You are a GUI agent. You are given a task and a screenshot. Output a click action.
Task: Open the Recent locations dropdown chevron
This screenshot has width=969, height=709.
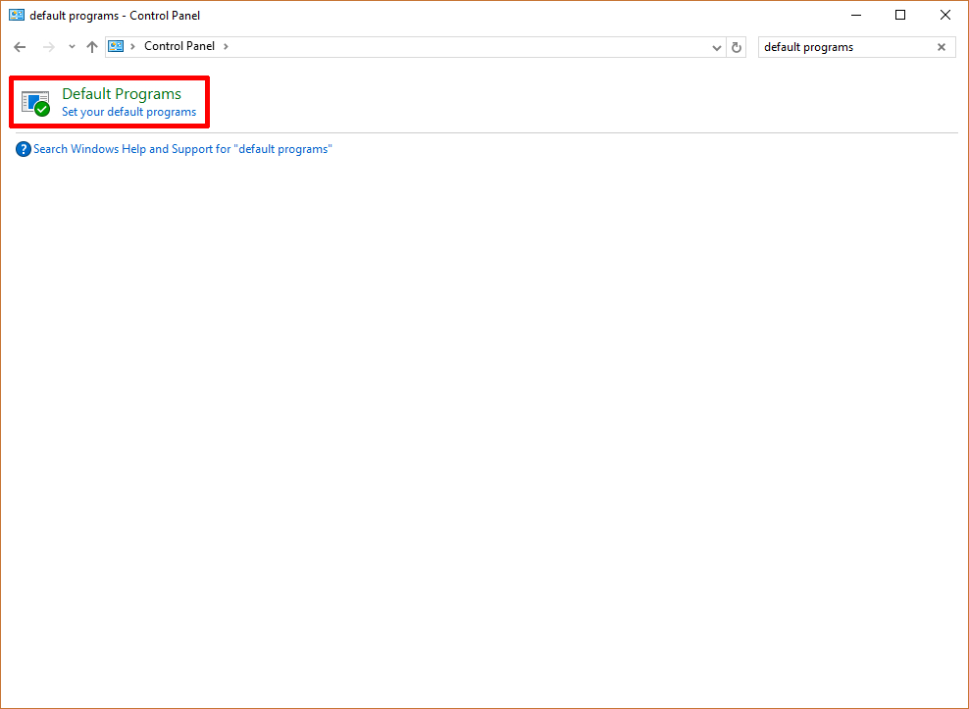(72, 47)
